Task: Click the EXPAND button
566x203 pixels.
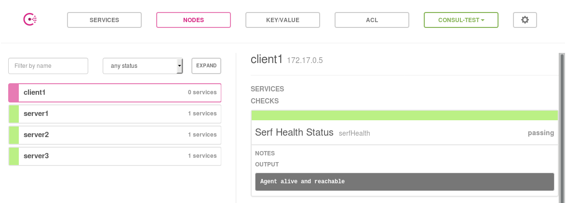Action: pyautogui.click(x=206, y=66)
